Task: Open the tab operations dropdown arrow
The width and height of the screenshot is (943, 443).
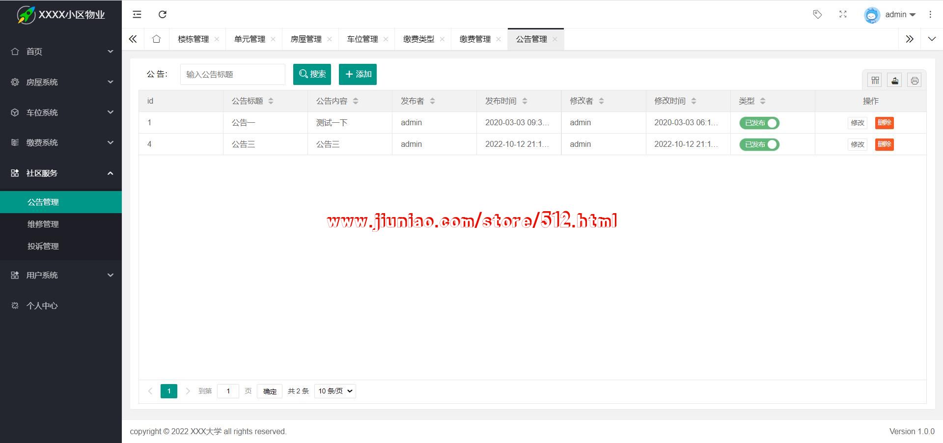Action: [x=932, y=39]
